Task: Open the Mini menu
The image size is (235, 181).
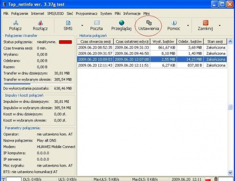Action: click(x=146, y=14)
